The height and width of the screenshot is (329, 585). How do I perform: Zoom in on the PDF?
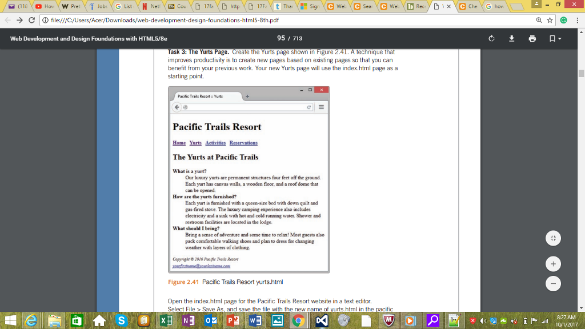coord(553,264)
